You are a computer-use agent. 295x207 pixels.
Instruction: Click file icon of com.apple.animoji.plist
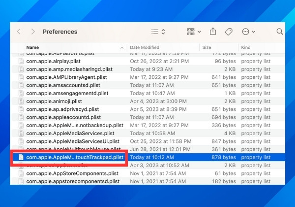21,101
